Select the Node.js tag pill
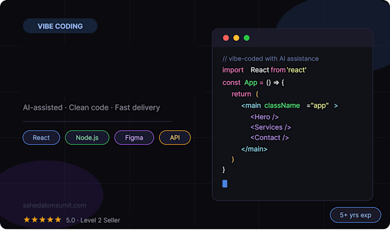This screenshot has height=235, width=390. 87,138
